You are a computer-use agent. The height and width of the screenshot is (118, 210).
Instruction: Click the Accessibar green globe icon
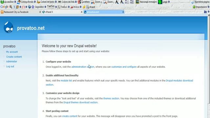point(2,2)
